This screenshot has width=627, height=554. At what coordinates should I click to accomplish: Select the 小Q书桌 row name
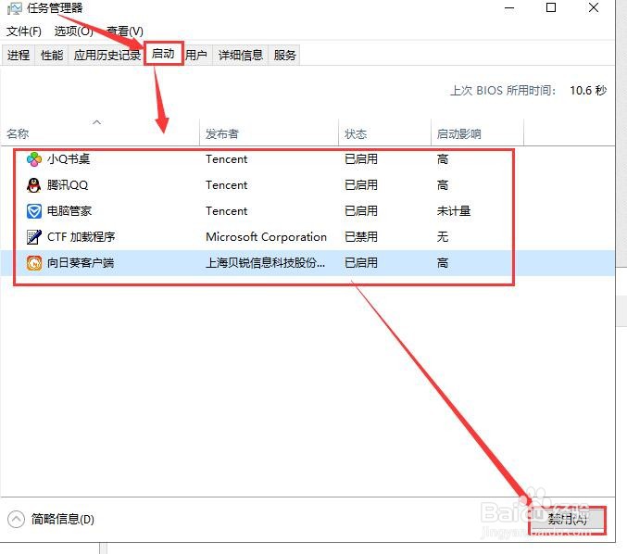(69, 159)
